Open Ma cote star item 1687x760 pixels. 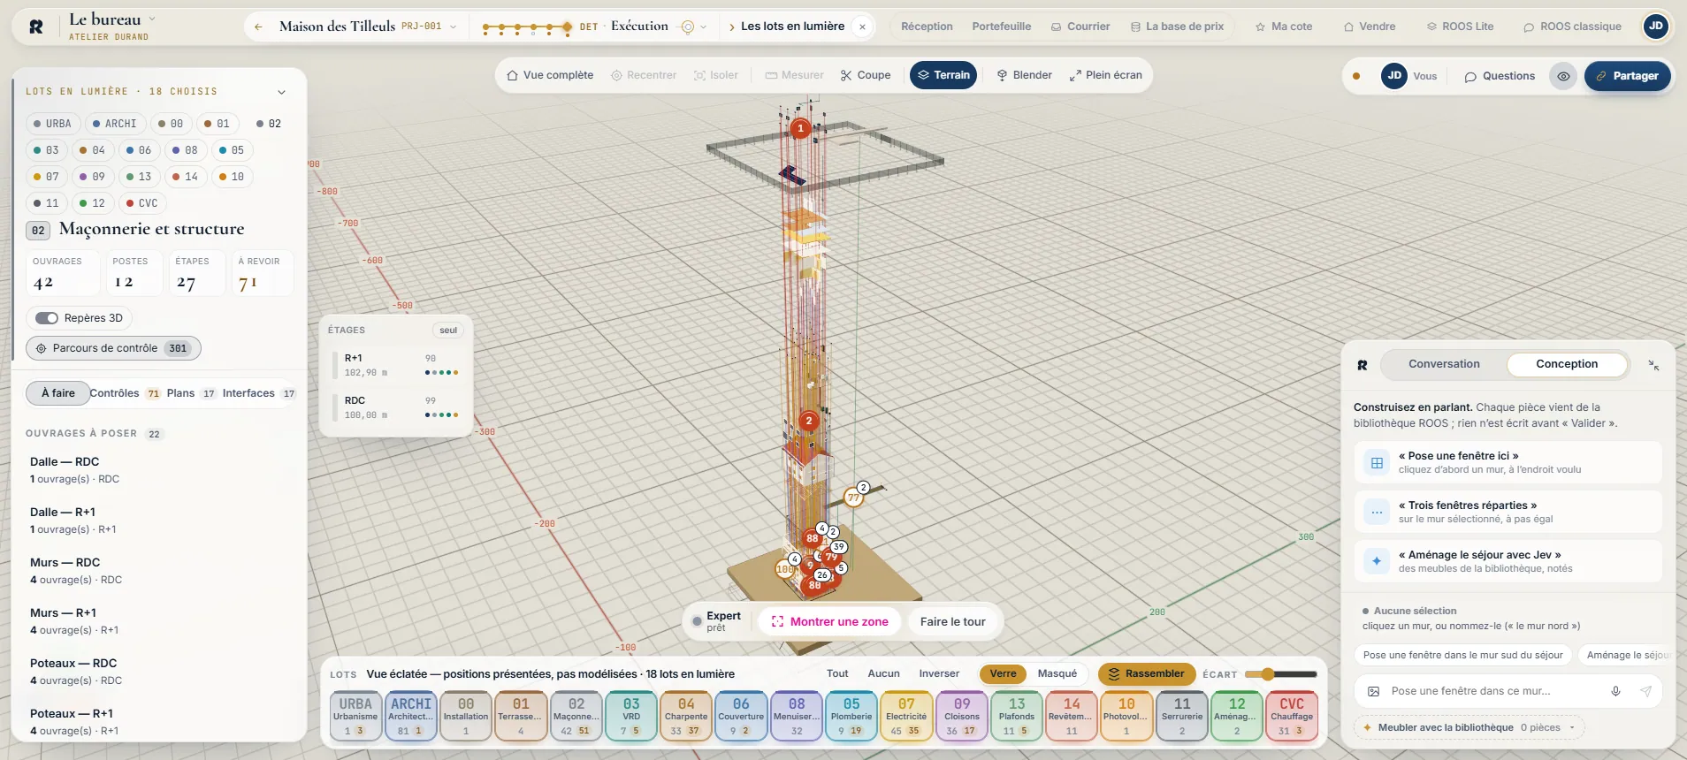click(1284, 27)
